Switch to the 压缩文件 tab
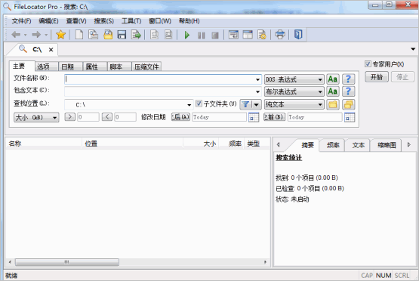 [x=146, y=66]
